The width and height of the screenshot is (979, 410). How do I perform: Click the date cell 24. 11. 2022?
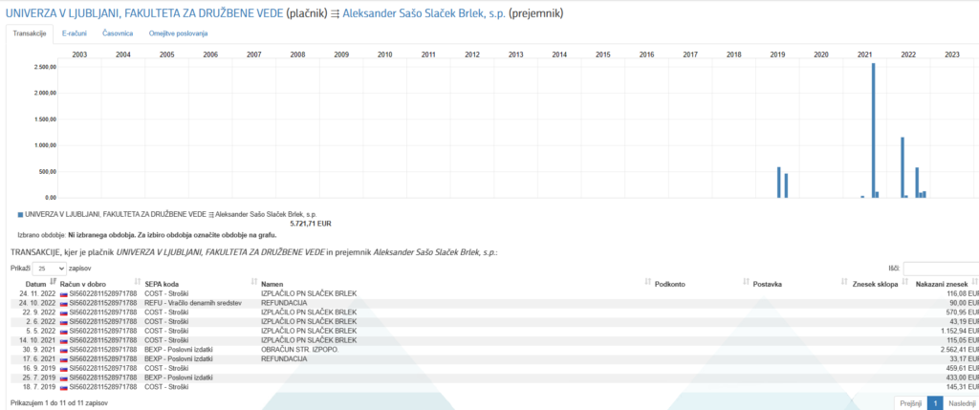pyautogui.click(x=37, y=293)
